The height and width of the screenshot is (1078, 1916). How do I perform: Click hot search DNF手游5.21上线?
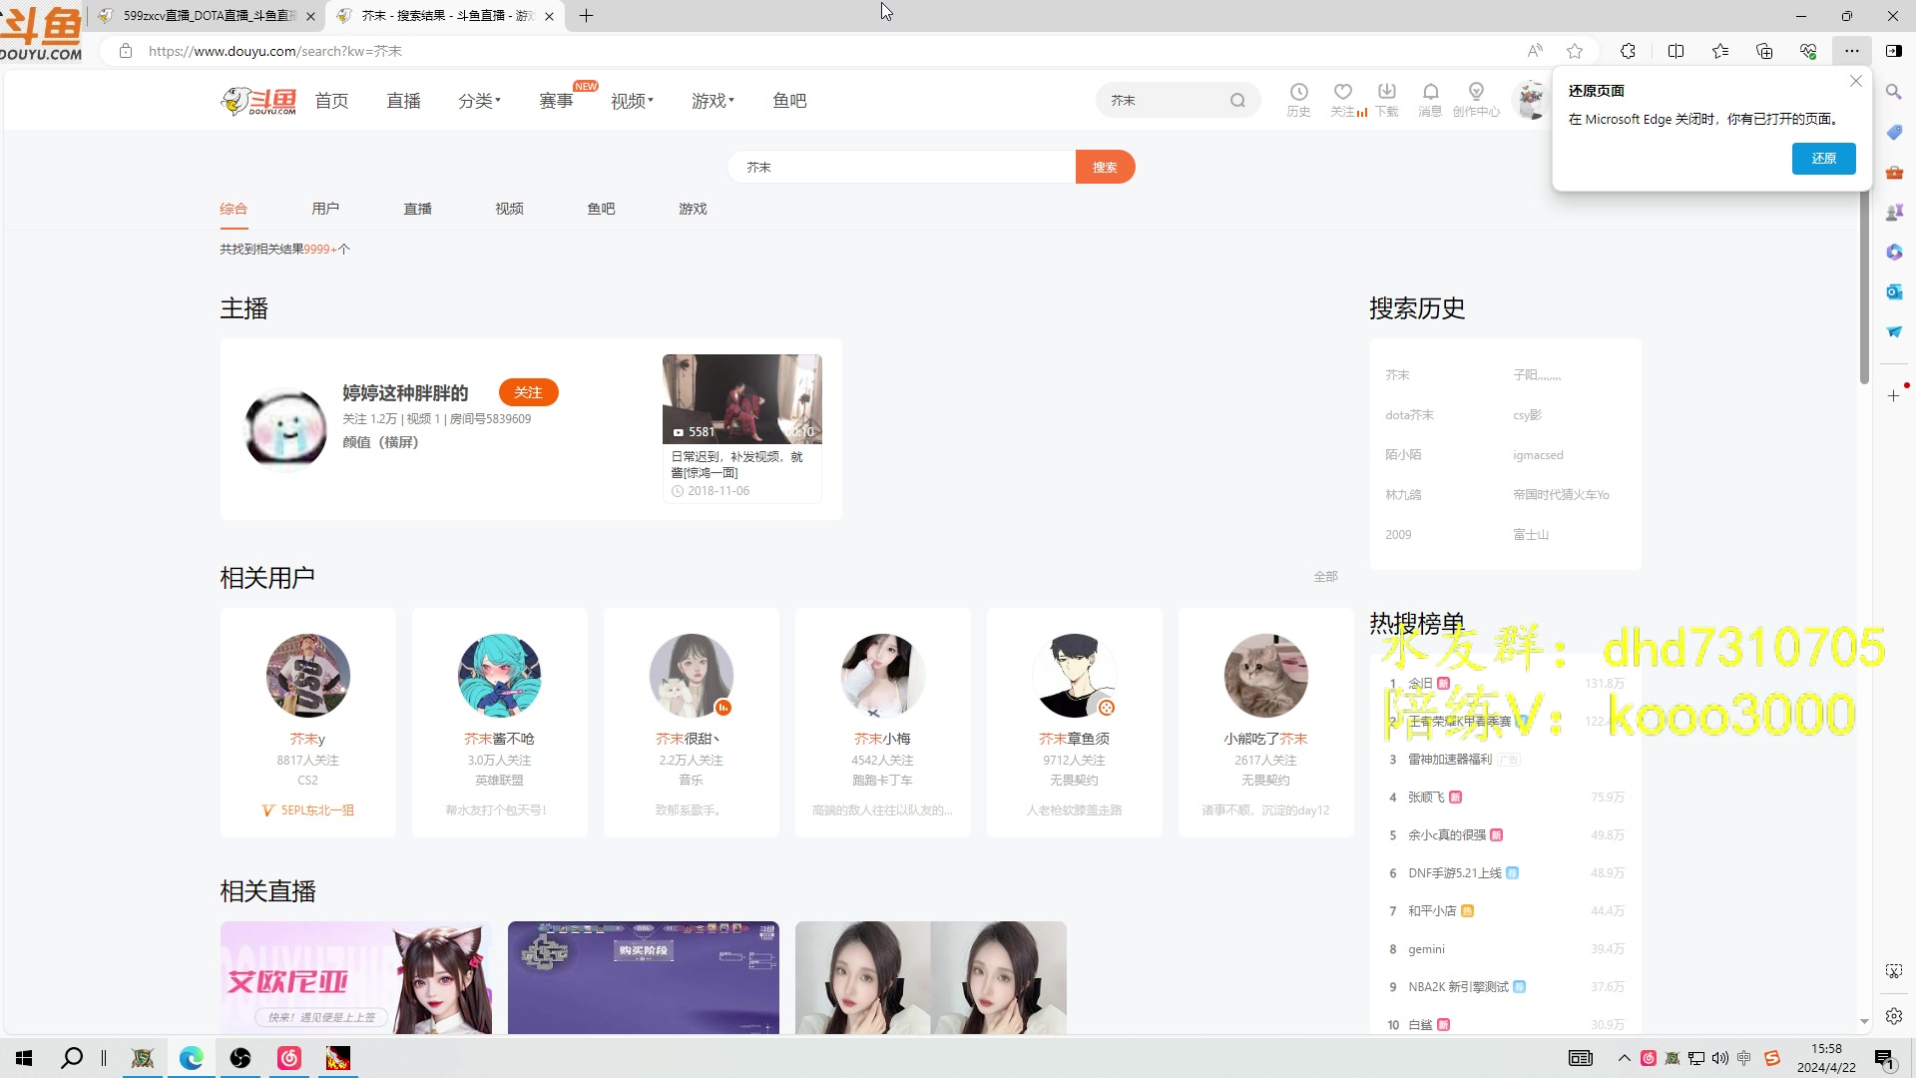tap(1455, 873)
